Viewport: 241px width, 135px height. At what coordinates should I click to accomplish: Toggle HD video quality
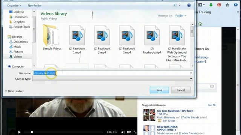[x=129, y=132]
